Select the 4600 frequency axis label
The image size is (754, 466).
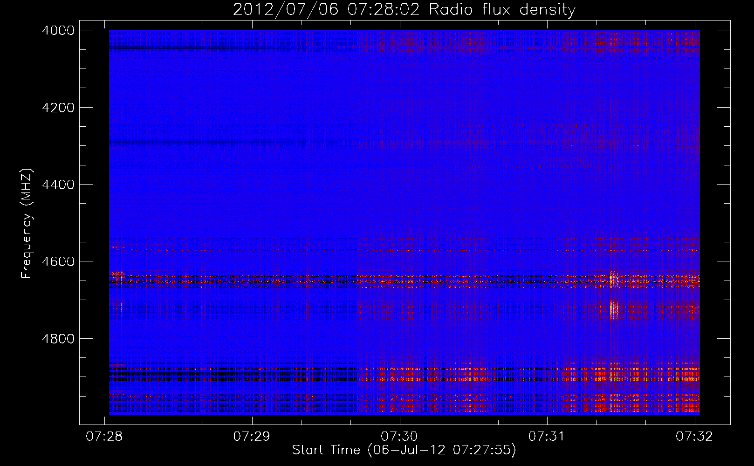point(58,261)
